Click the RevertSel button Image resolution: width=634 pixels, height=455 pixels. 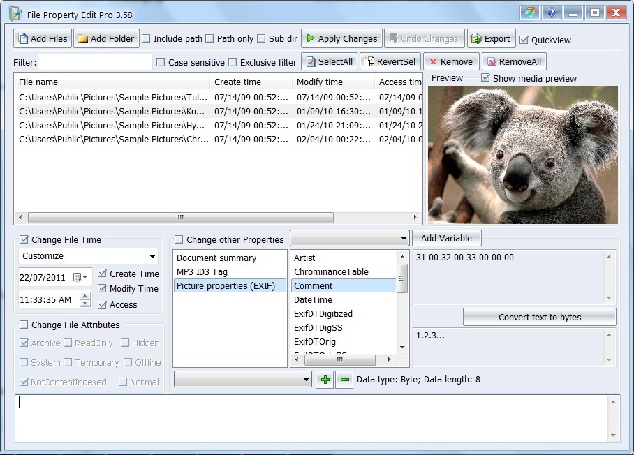pos(390,61)
